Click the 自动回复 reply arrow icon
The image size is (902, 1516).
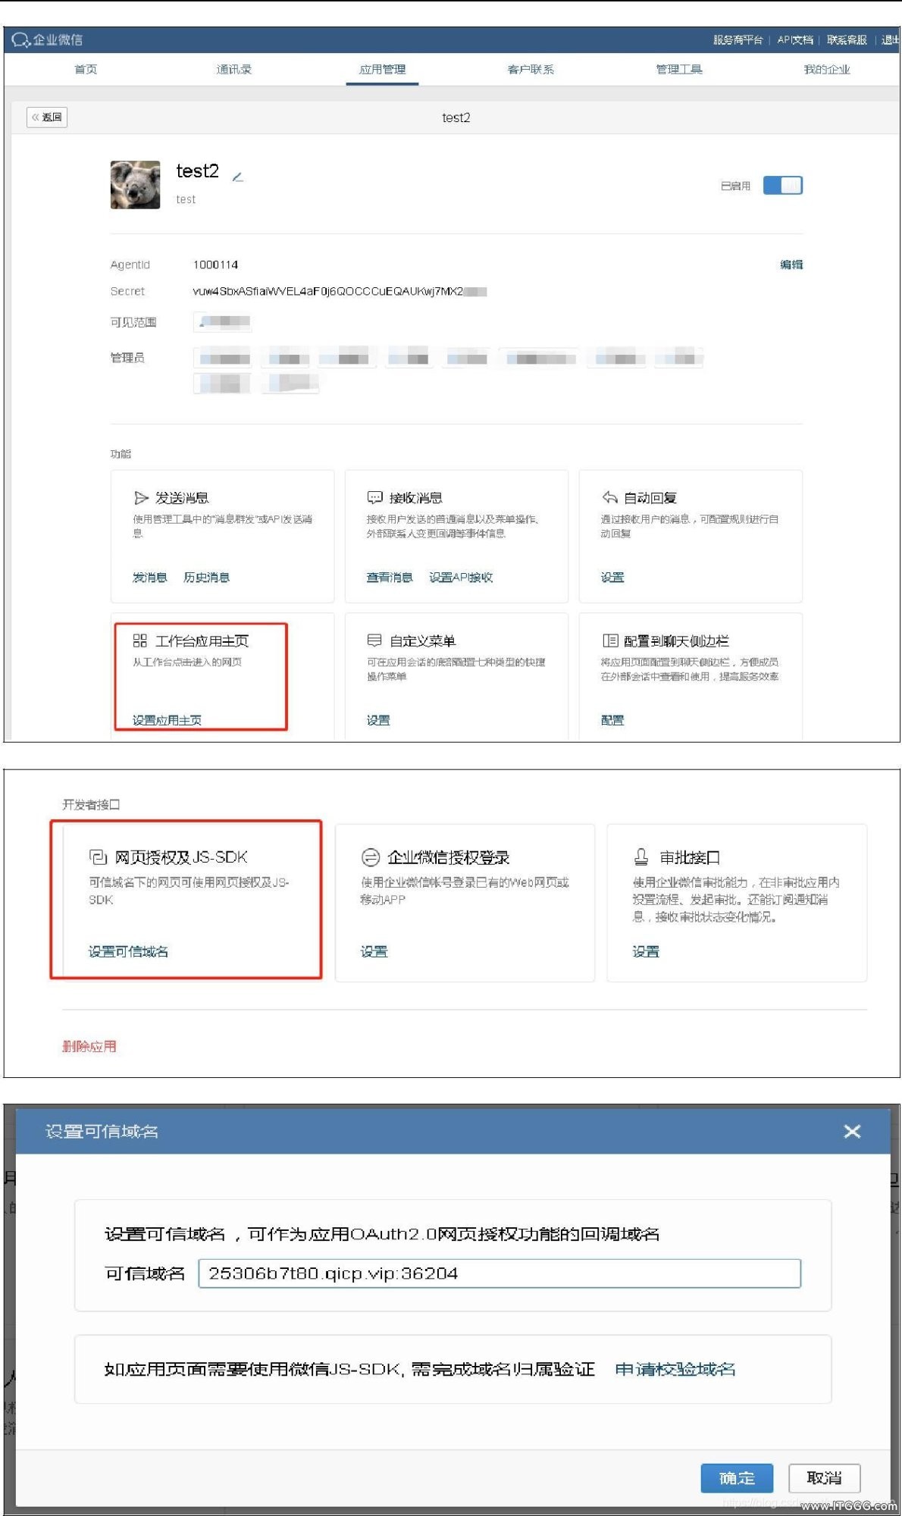tap(609, 497)
